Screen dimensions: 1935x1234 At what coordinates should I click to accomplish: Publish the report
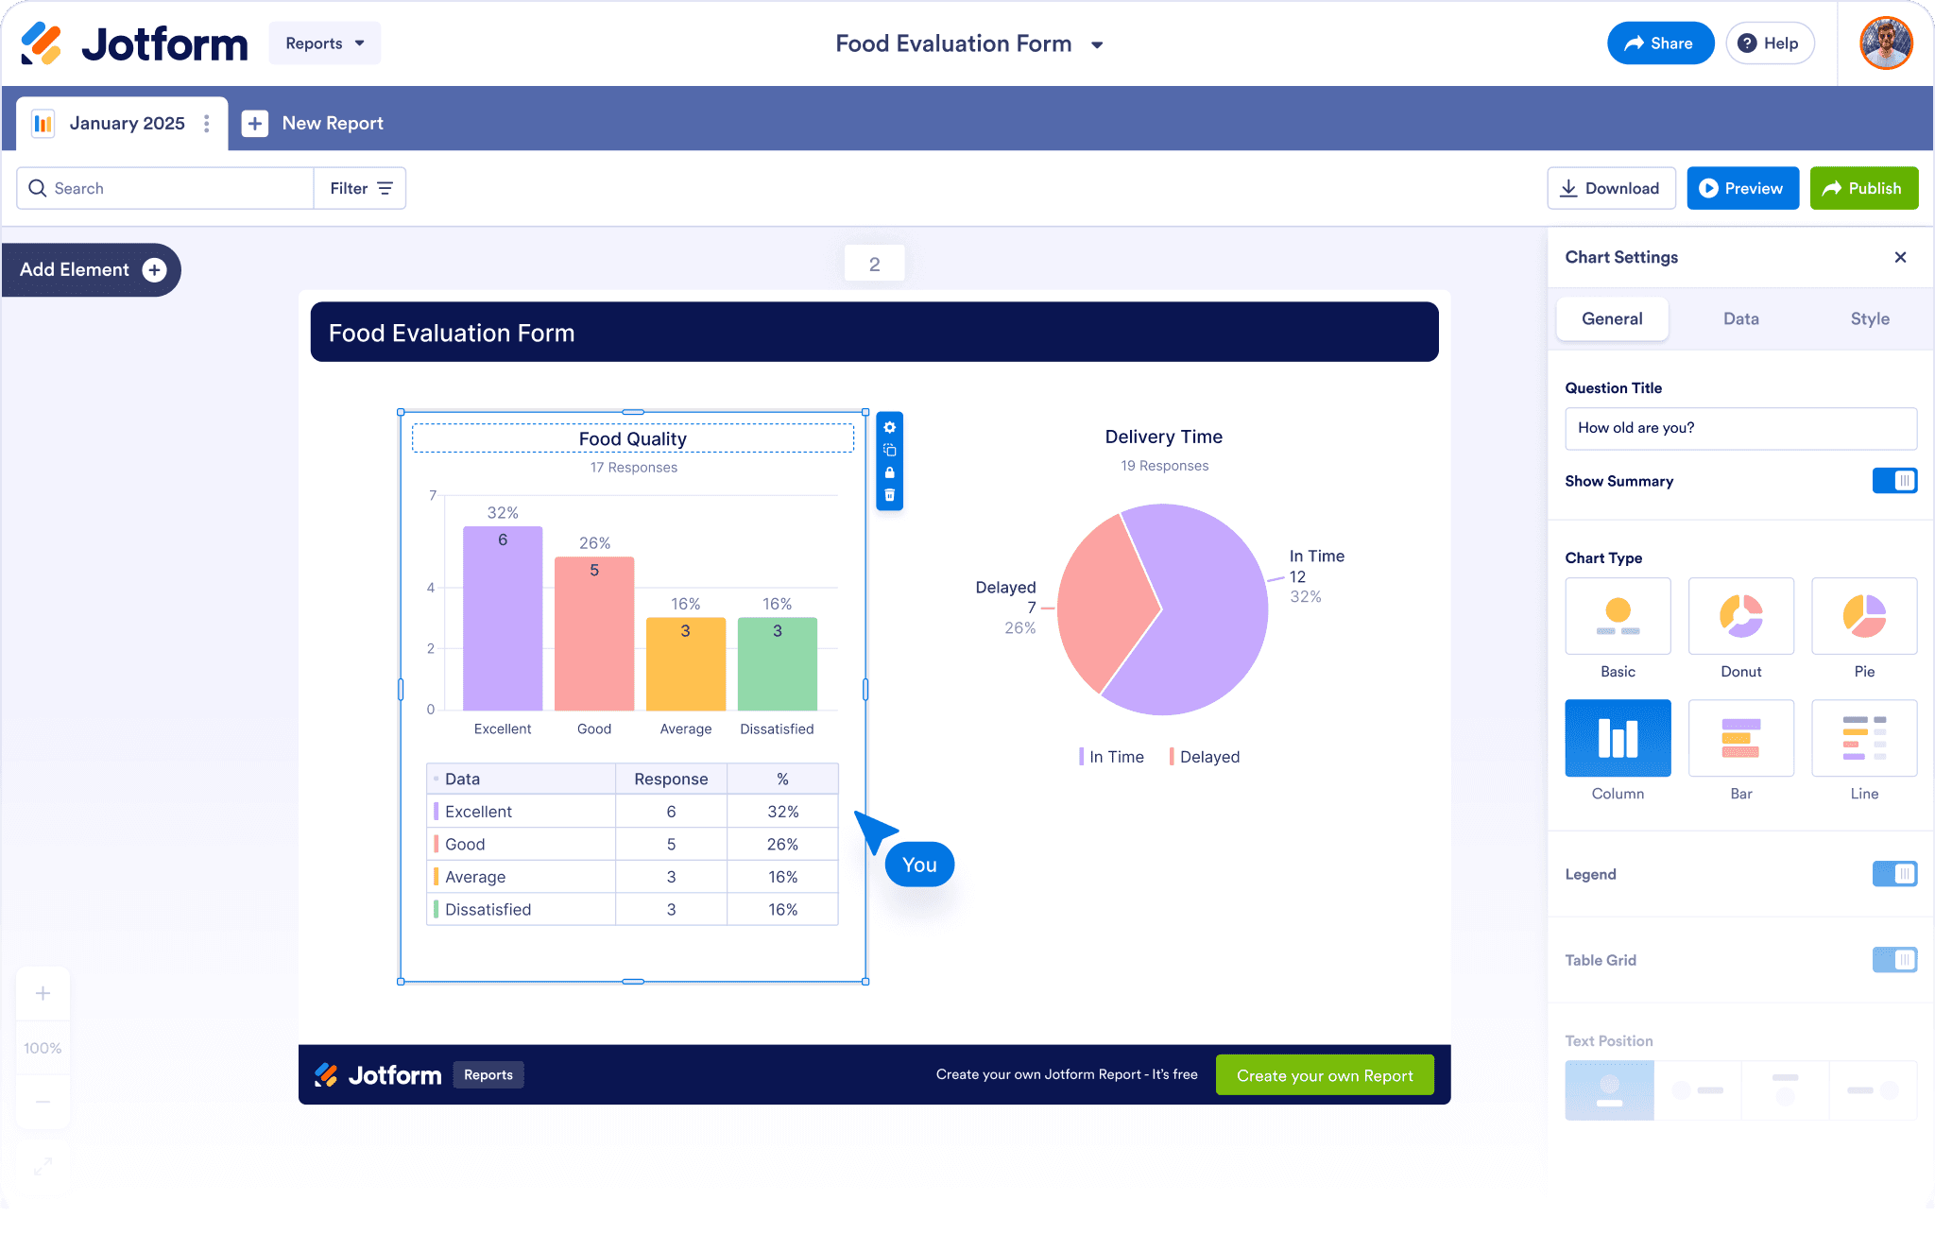1863,188
